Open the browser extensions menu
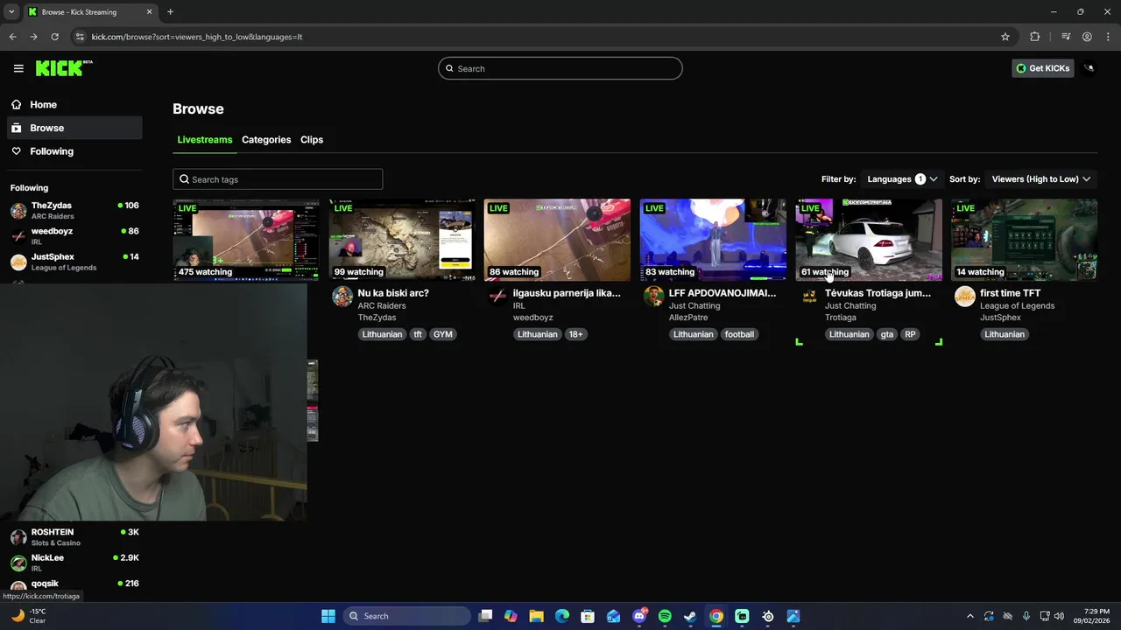This screenshot has height=630, width=1121. [1035, 37]
